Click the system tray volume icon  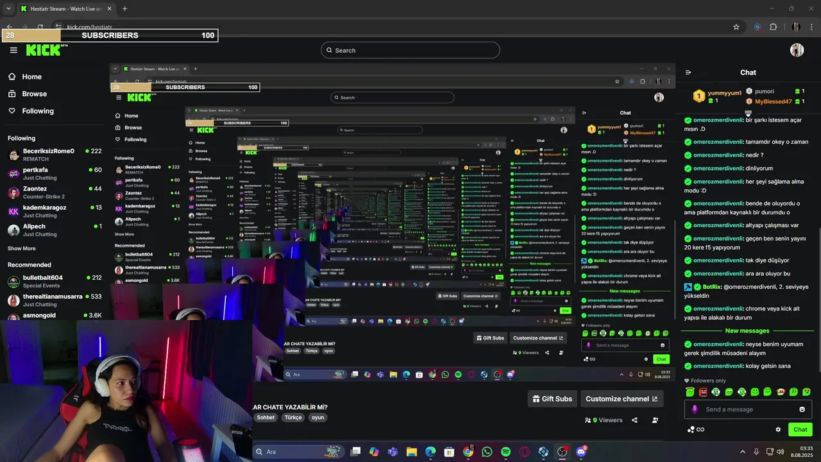pyautogui.click(x=781, y=452)
